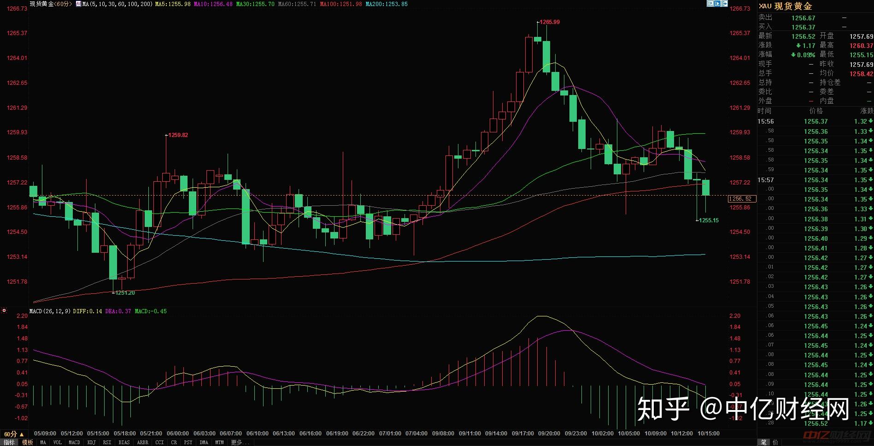Switch to the 模板 tab
This screenshot has height=446, width=874.
coord(28,442)
